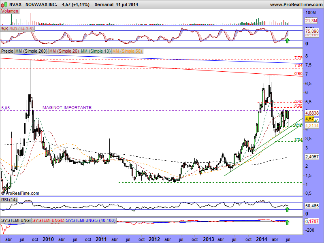Click the 100M volume axis label

coord(311,13)
